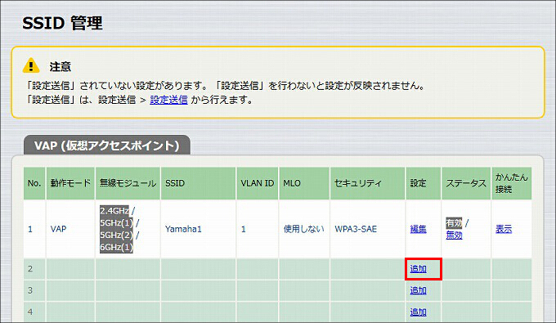This screenshot has width=556, height=323.
Task: Click the 6GHz(1) module label
Action: click(116, 247)
